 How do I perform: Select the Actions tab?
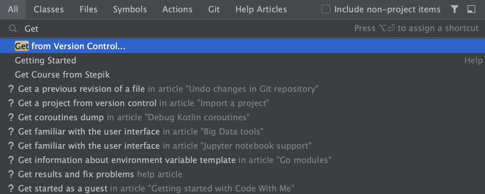point(177,9)
